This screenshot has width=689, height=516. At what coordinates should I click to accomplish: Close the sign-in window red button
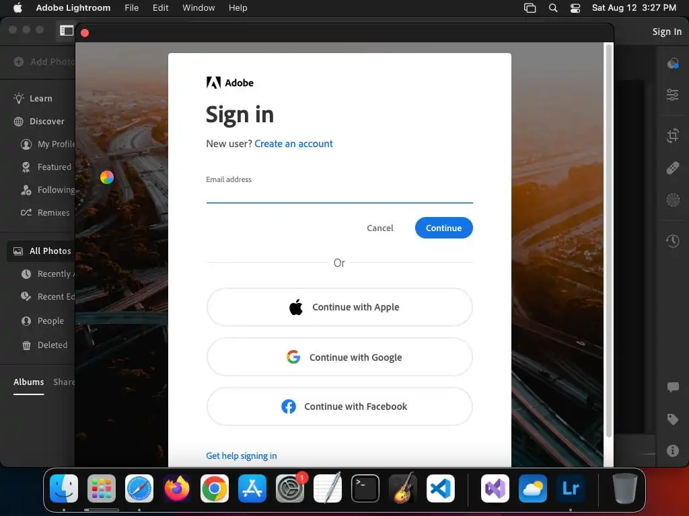coord(85,33)
